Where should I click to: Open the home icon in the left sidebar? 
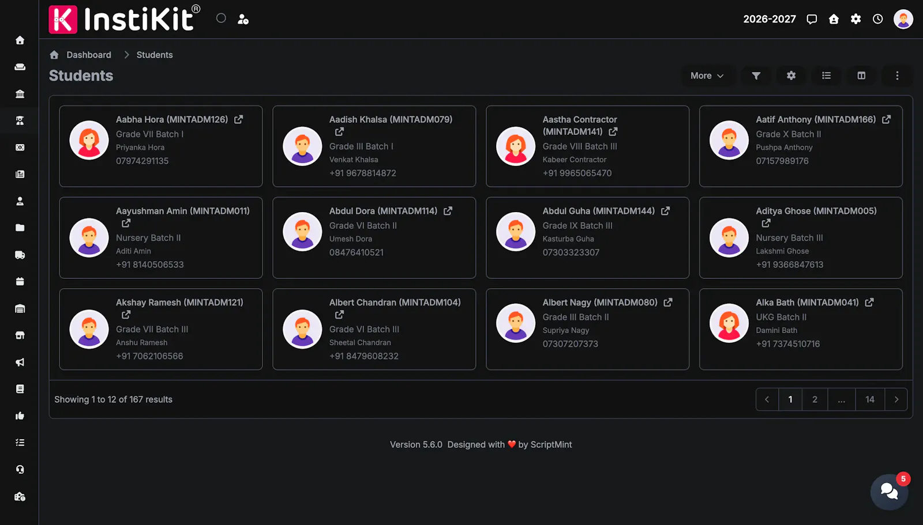20,40
